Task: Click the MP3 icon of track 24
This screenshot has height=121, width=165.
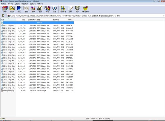Action: click(x=2, y=88)
